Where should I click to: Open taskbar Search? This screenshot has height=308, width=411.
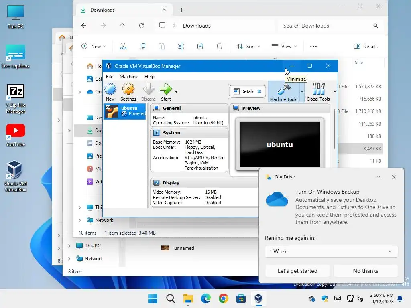click(170, 298)
